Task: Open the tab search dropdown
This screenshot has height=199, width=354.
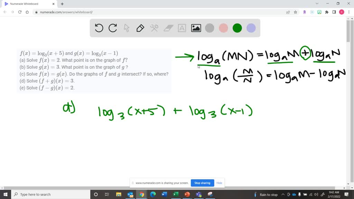Action: pyautogui.click(x=316, y=4)
